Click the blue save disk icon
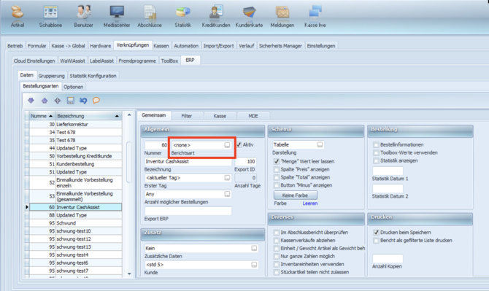This screenshot has height=291, width=489. coord(71,101)
